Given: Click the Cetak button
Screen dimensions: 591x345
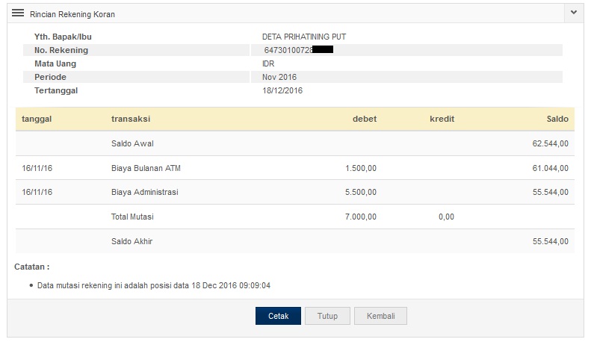Looking at the screenshot, I should tap(278, 316).
